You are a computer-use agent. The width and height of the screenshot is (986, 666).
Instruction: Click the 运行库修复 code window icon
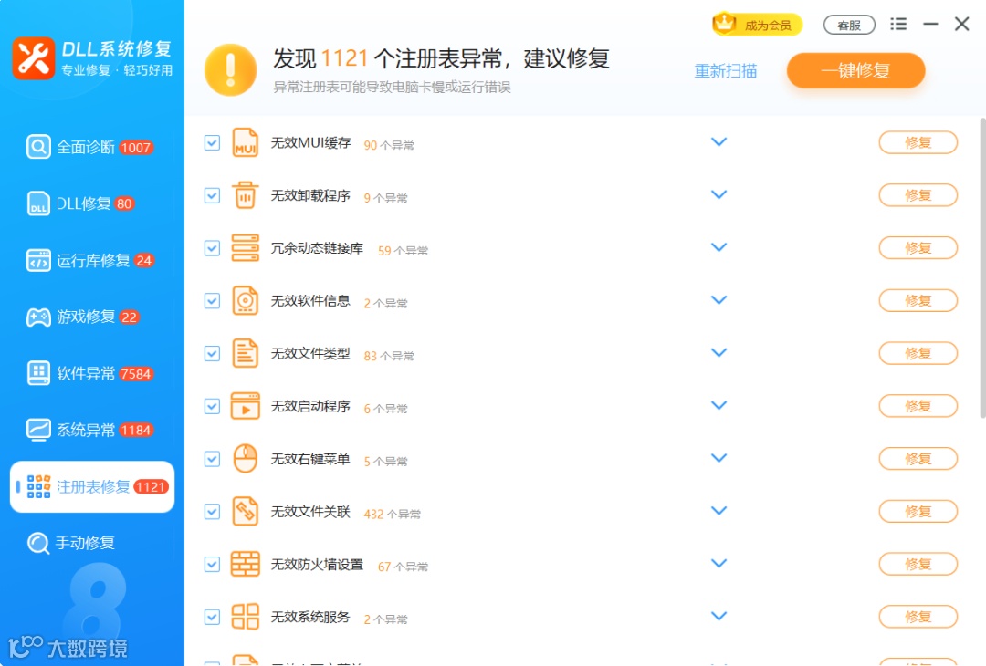click(38, 260)
